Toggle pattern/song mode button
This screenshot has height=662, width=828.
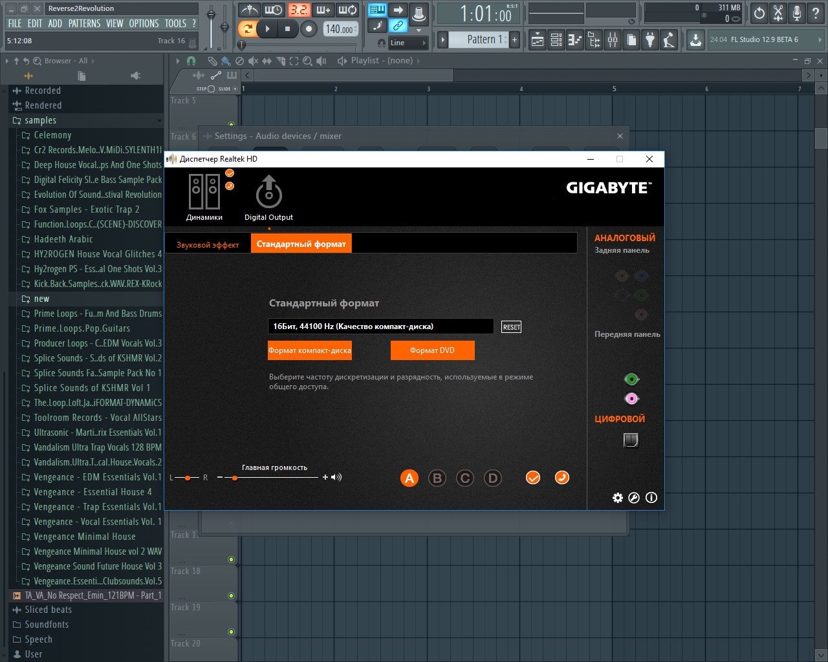pyautogui.click(x=246, y=28)
